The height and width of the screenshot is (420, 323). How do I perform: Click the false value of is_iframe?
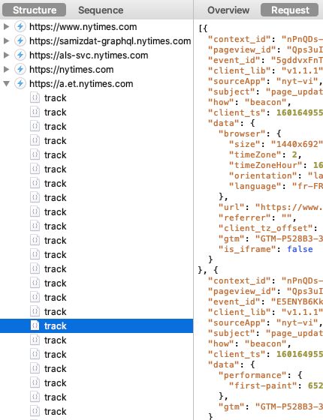(300, 249)
